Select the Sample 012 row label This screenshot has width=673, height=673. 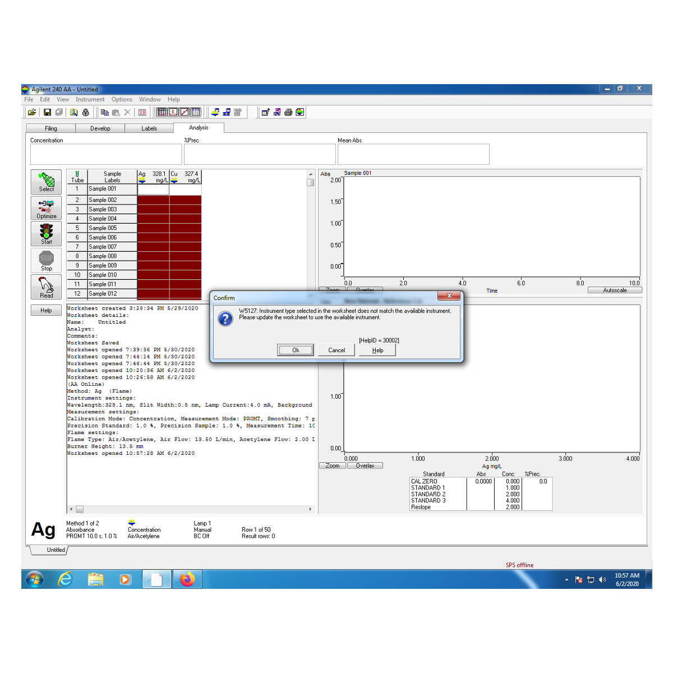[112, 293]
